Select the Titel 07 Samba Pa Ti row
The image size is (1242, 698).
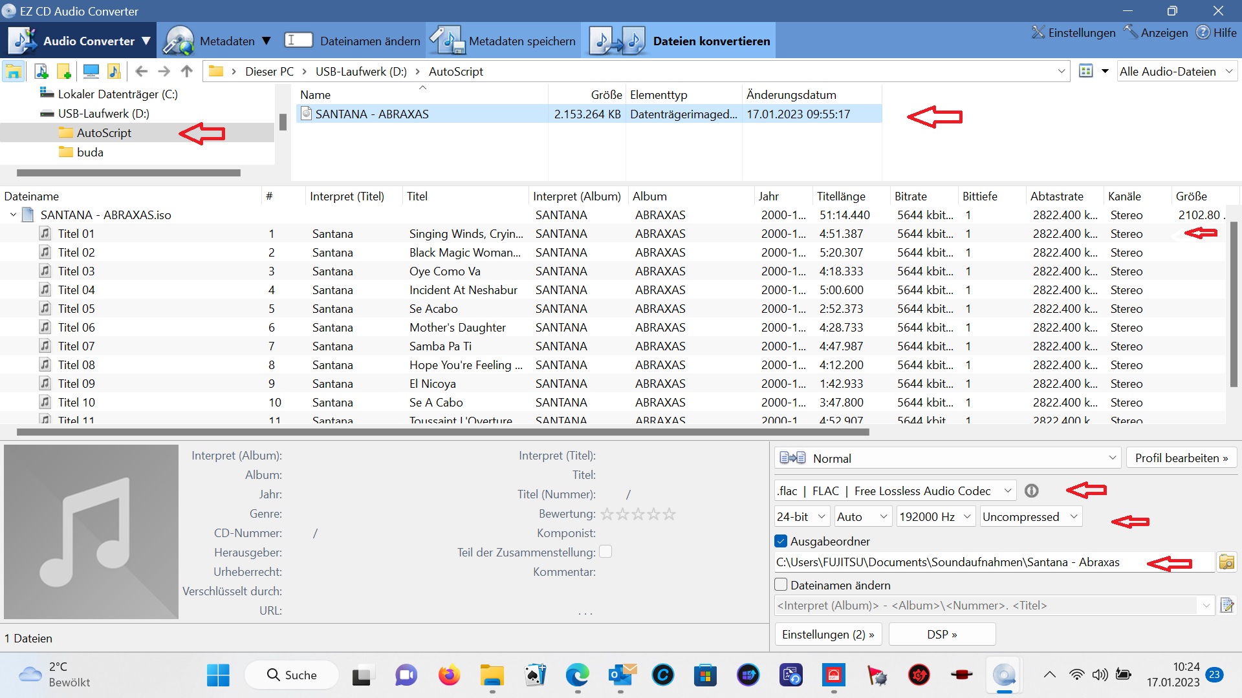click(613, 346)
